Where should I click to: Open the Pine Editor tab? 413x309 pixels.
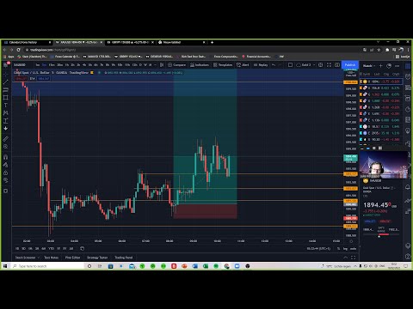click(72, 257)
